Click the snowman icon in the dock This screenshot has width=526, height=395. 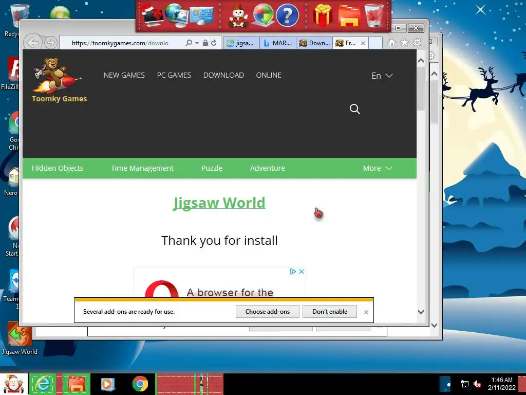(238, 16)
